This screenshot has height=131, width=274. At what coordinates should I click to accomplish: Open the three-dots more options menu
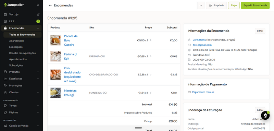pos(201,5)
